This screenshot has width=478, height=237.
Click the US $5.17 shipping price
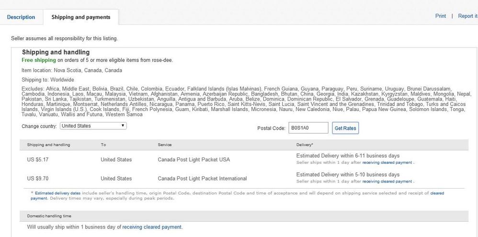(x=39, y=159)
